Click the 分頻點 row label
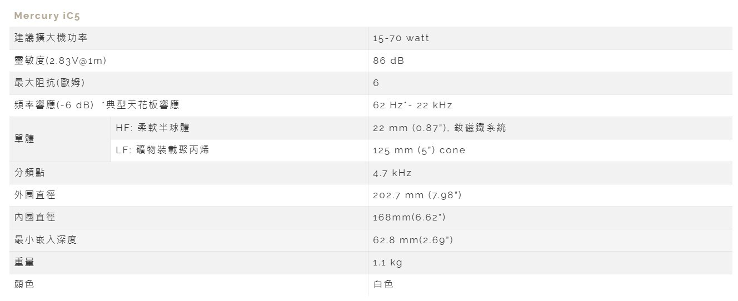 [x=29, y=173]
